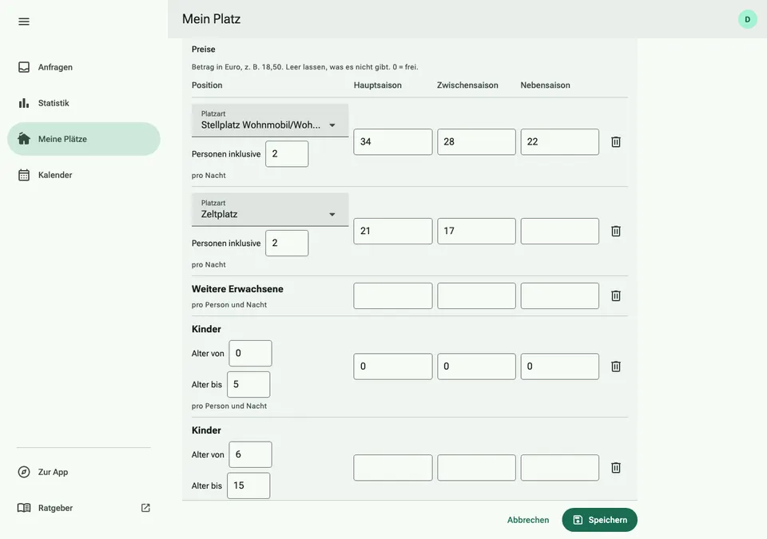Viewport: 767px width, 539px height.
Task: Edit Kinder Alter von 0 field
Action: click(250, 353)
